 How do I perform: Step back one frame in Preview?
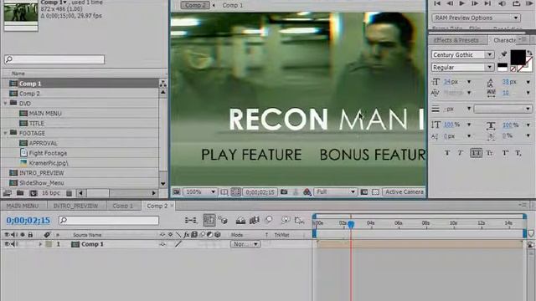[x=450, y=3]
